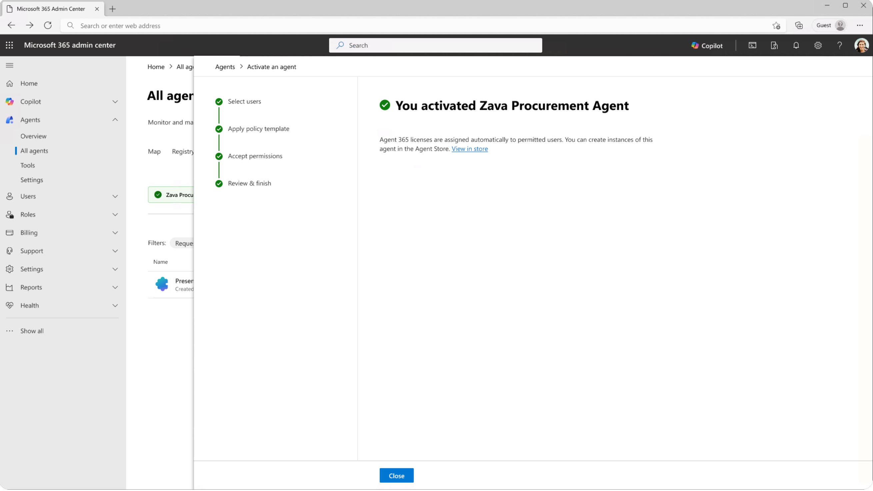
Task: Open the Cloud Shell terminal icon
Action: coord(752,45)
